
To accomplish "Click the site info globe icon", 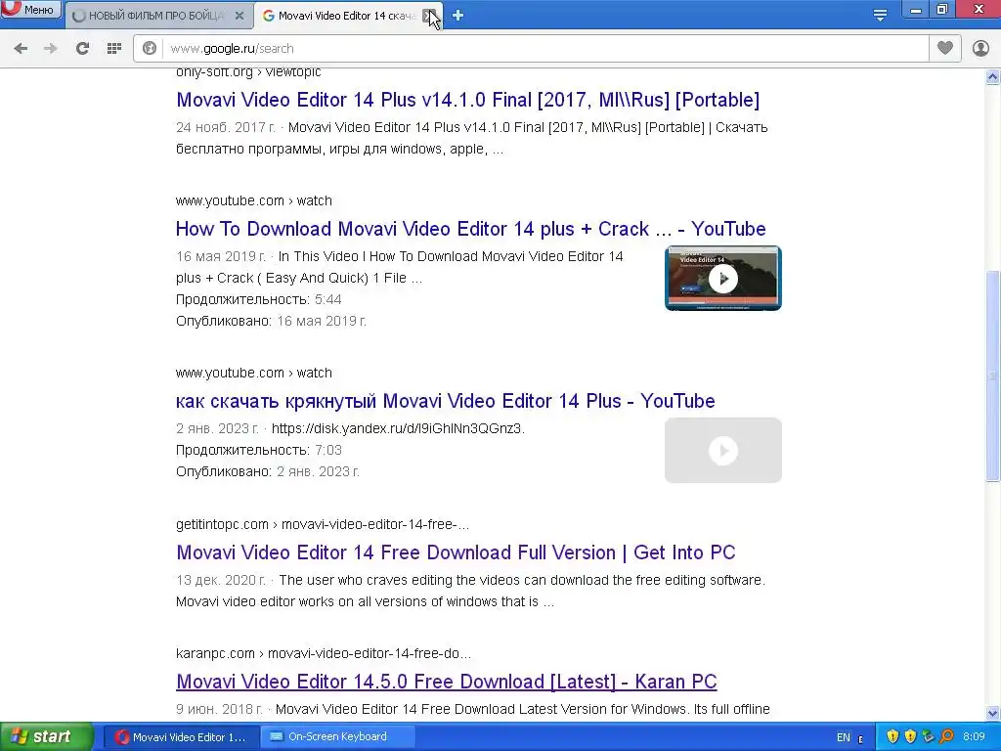I will point(150,49).
